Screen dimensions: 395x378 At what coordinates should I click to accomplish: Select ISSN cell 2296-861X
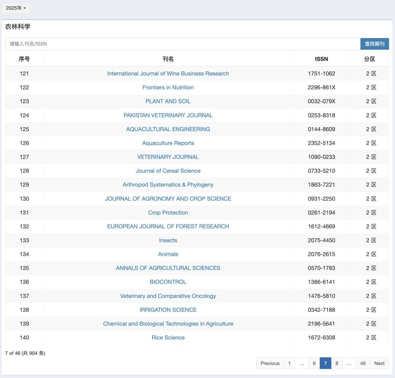pyautogui.click(x=321, y=87)
